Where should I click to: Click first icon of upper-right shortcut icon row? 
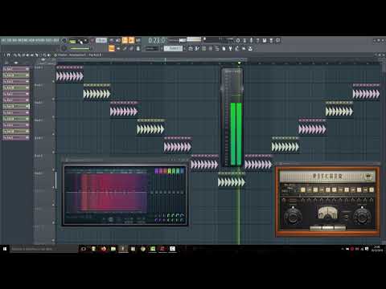[238, 40]
